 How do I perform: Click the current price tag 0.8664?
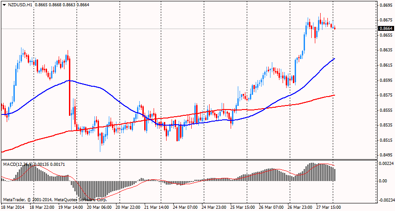click(386, 29)
